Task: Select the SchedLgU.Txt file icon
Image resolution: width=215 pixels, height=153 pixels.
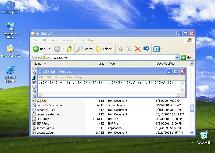Action: pyautogui.click(x=34, y=110)
